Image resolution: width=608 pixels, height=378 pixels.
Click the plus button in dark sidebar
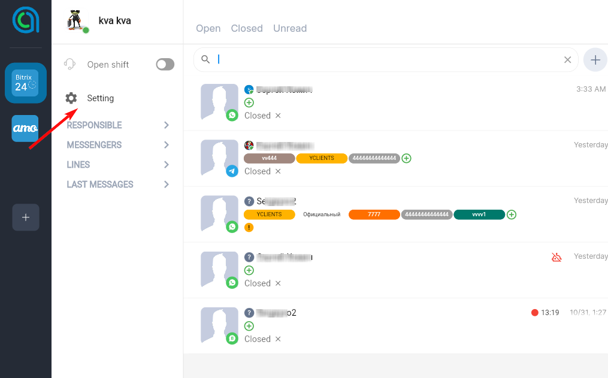click(x=26, y=217)
